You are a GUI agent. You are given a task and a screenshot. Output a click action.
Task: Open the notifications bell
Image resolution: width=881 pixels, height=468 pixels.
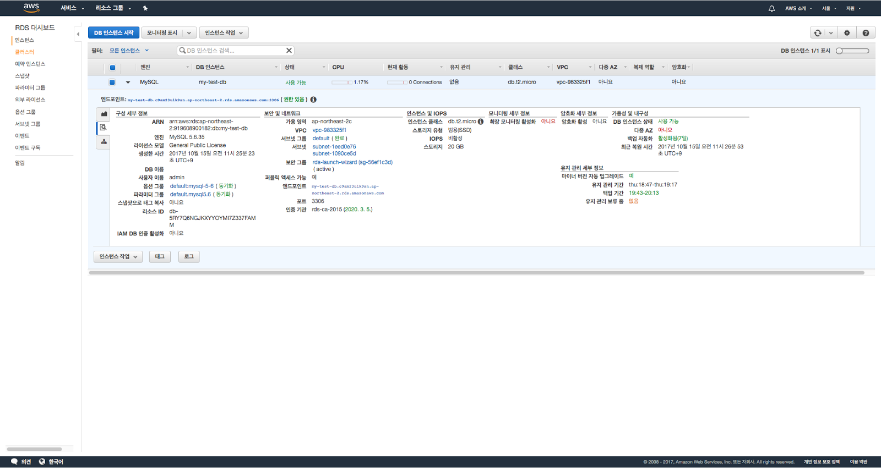pyautogui.click(x=771, y=8)
